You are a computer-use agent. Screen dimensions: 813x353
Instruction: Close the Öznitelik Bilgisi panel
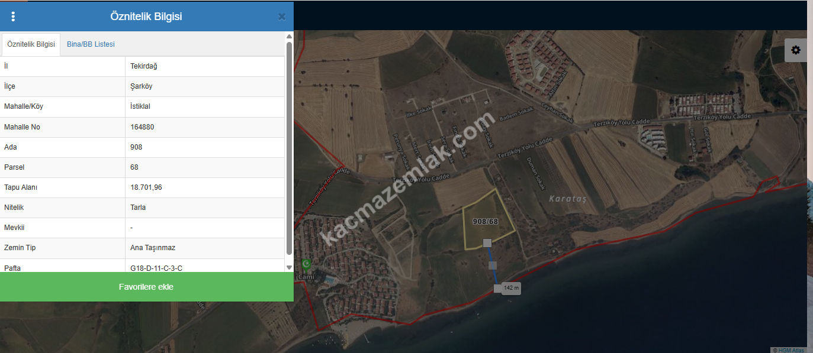(x=282, y=17)
